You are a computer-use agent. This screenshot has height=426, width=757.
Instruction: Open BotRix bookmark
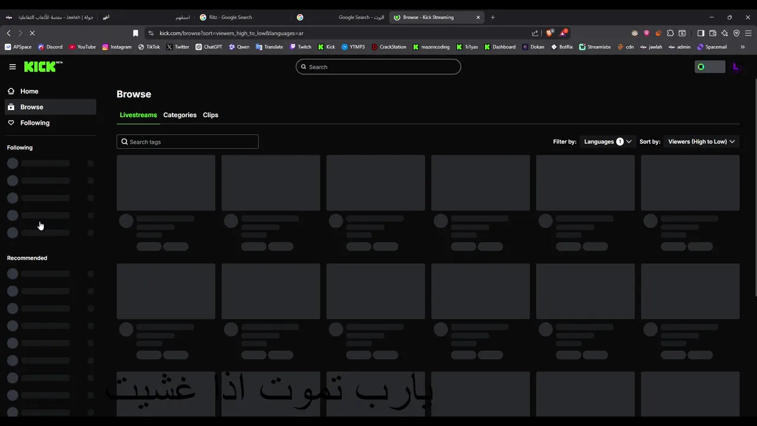coord(562,47)
